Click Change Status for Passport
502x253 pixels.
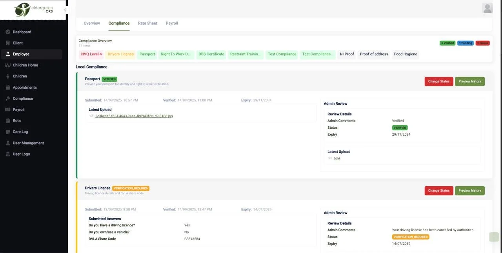(439, 81)
